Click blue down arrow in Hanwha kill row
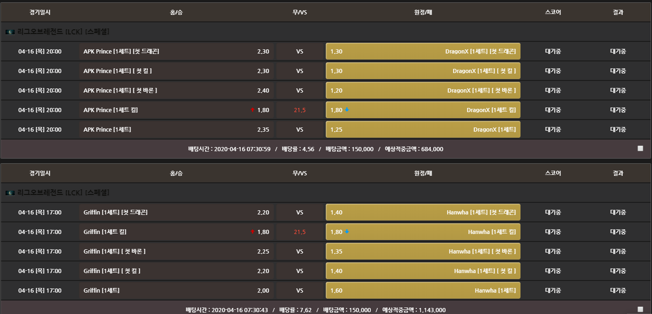This screenshot has height=314, width=652. tap(347, 232)
